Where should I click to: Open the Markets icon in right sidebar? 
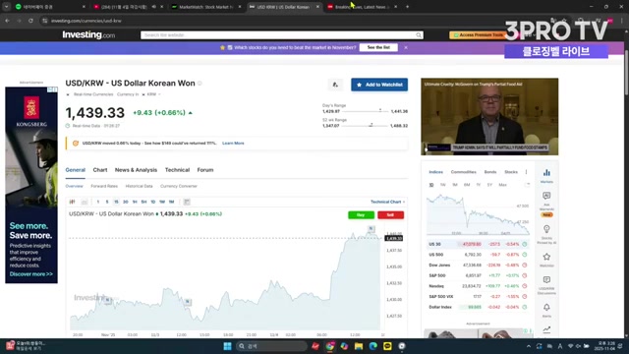[546, 175]
